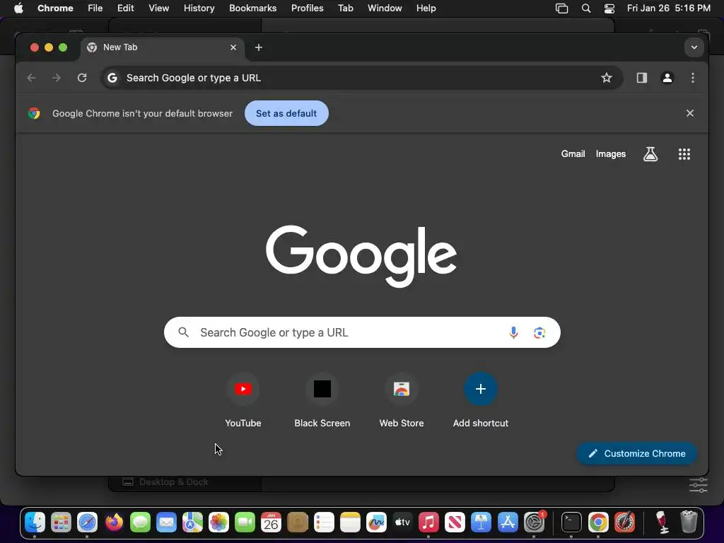Screen dimensions: 724x543
Task: Open Gmail link
Action: [x=573, y=153]
